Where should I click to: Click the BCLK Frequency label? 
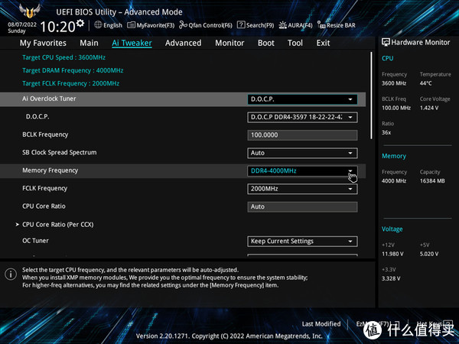pos(45,135)
